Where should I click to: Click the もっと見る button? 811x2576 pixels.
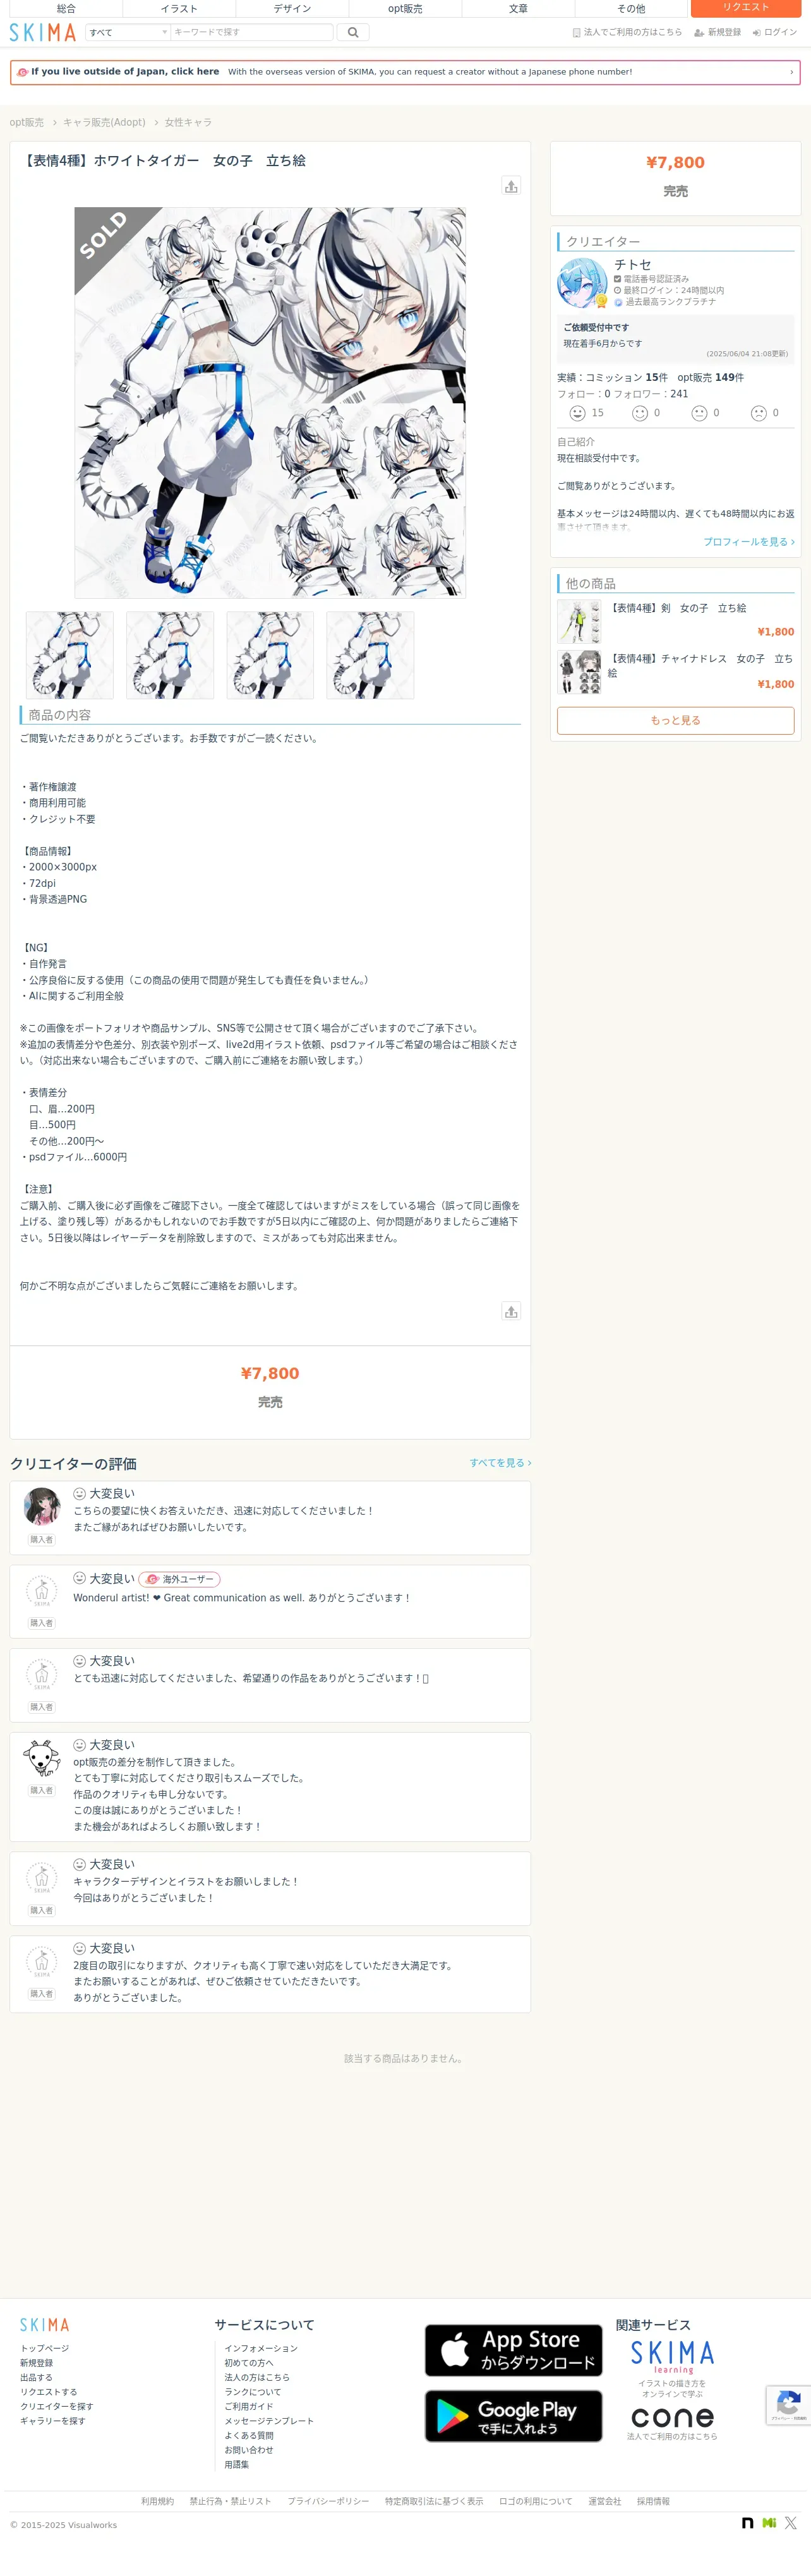pyautogui.click(x=675, y=720)
